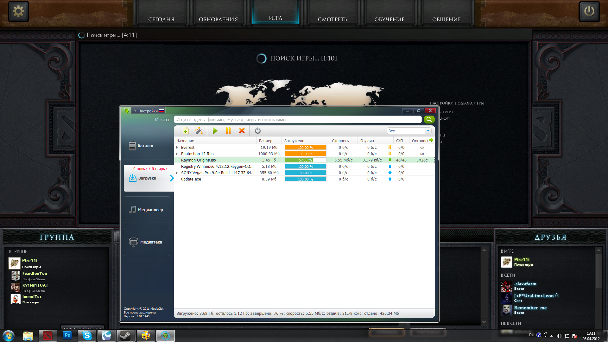
Task: Open Настройки settings in MediaGet title bar
Action: [x=148, y=111]
